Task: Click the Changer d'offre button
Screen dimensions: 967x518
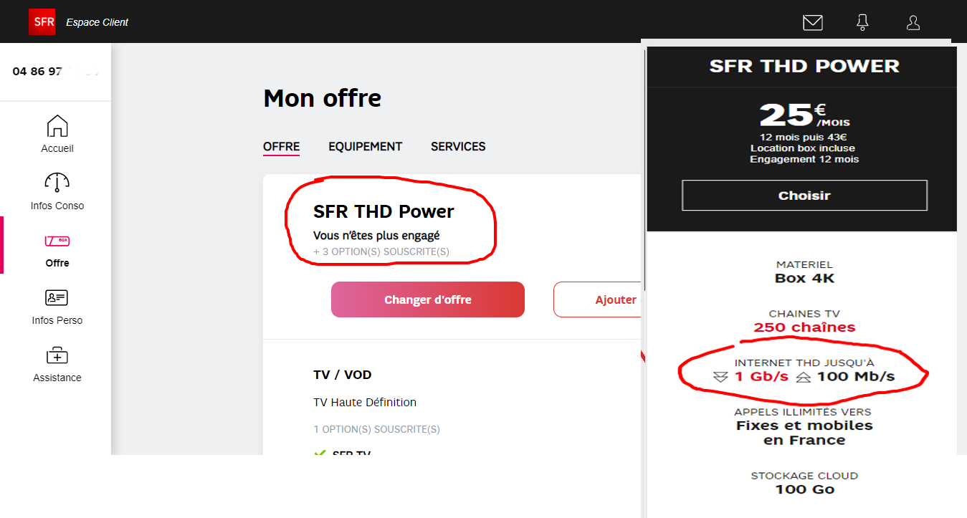Action: [427, 299]
